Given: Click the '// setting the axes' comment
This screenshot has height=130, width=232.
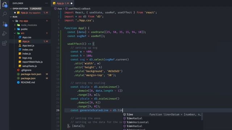Looking at the screenshot, I should pos(86,118).
